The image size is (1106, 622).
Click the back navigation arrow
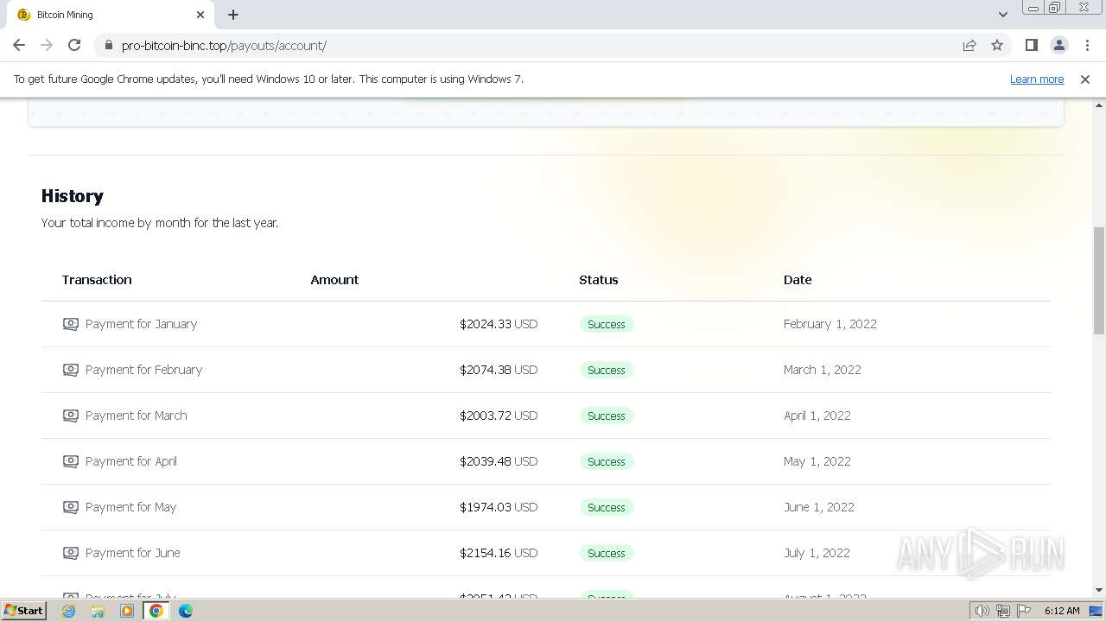point(19,45)
